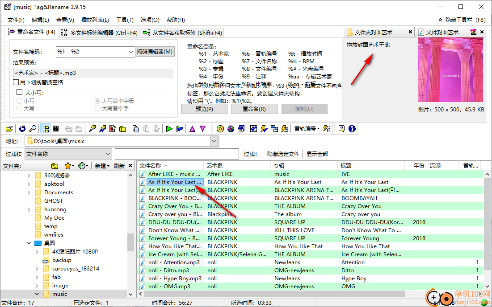Click the lightning bolt list icon

(x=327, y=129)
